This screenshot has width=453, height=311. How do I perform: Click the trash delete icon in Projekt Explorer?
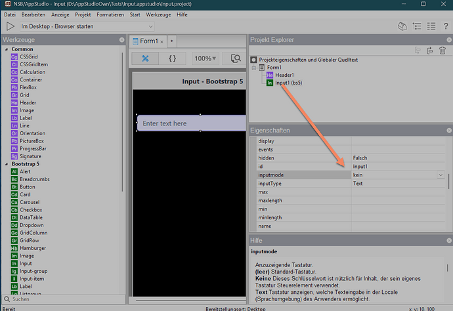pos(442,51)
